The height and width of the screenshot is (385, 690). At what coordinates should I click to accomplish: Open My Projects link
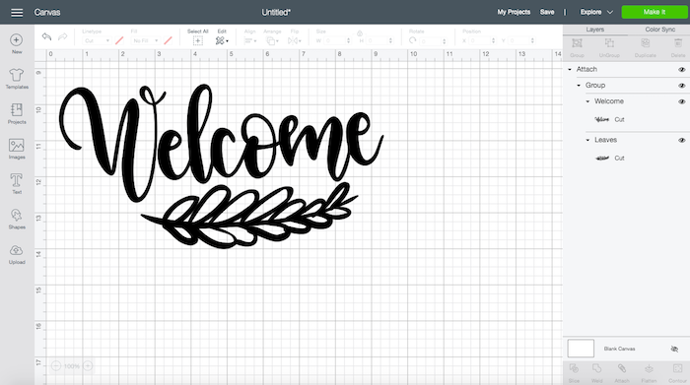(x=514, y=12)
